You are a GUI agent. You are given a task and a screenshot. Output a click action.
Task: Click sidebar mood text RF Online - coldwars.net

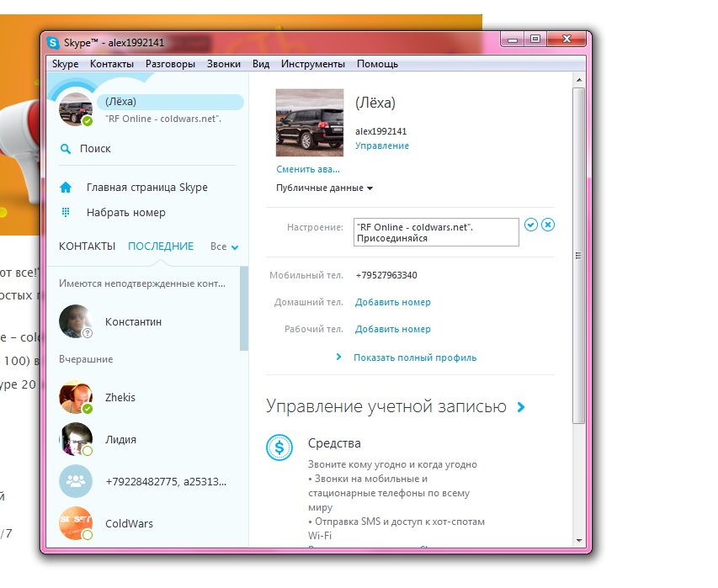(x=163, y=119)
